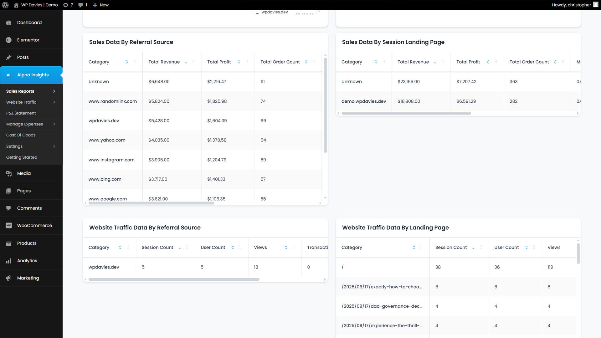Open the Media library menu item
601x338 pixels.
click(x=24, y=173)
